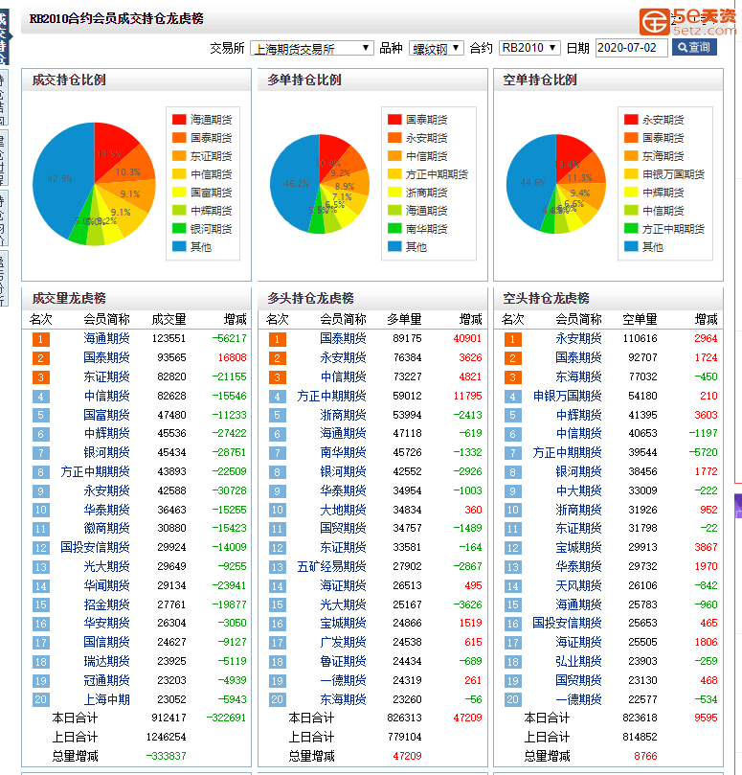Click the value 123551 for 海通期货

point(169,338)
